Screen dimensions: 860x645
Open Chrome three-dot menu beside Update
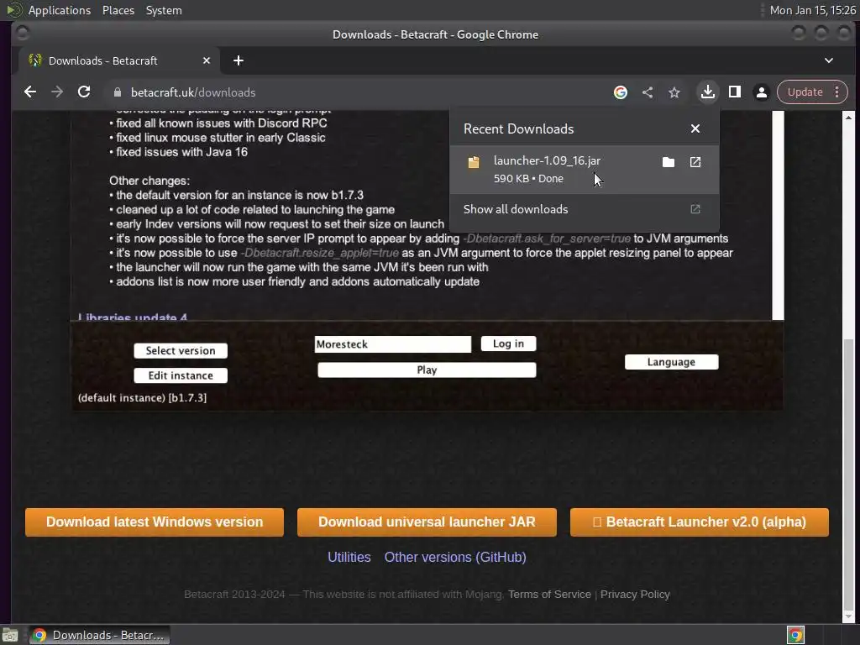[x=837, y=92]
